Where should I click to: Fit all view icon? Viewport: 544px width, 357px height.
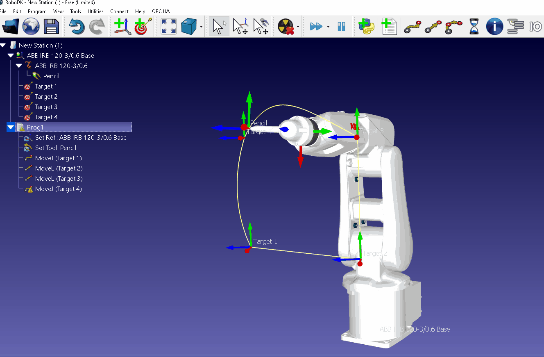(x=169, y=27)
